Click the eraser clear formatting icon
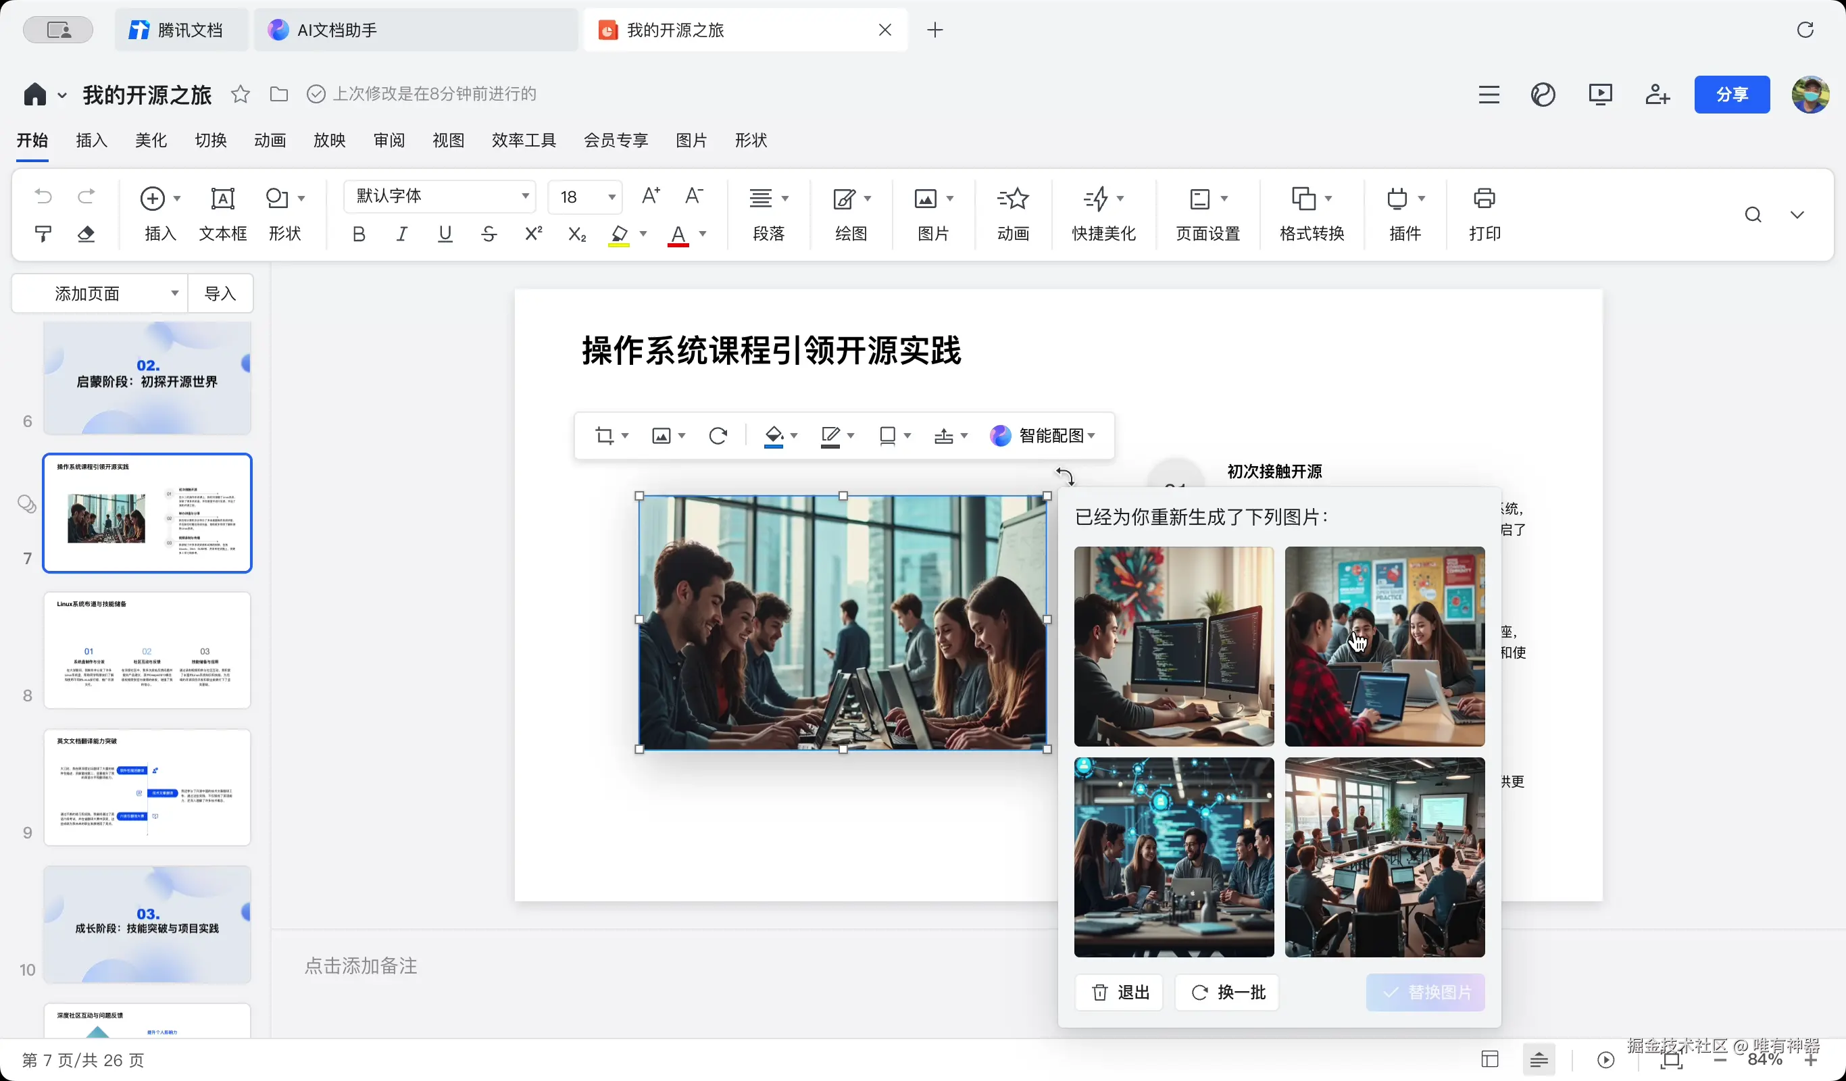This screenshot has width=1846, height=1081. click(x=86, y=234)
